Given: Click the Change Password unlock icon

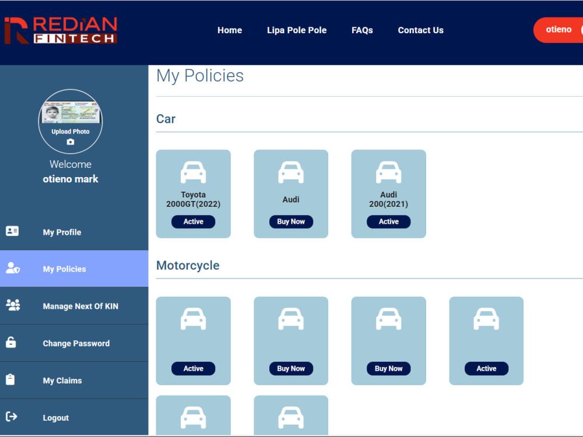Looking at the screenshot, I should [x=10, y=342].
